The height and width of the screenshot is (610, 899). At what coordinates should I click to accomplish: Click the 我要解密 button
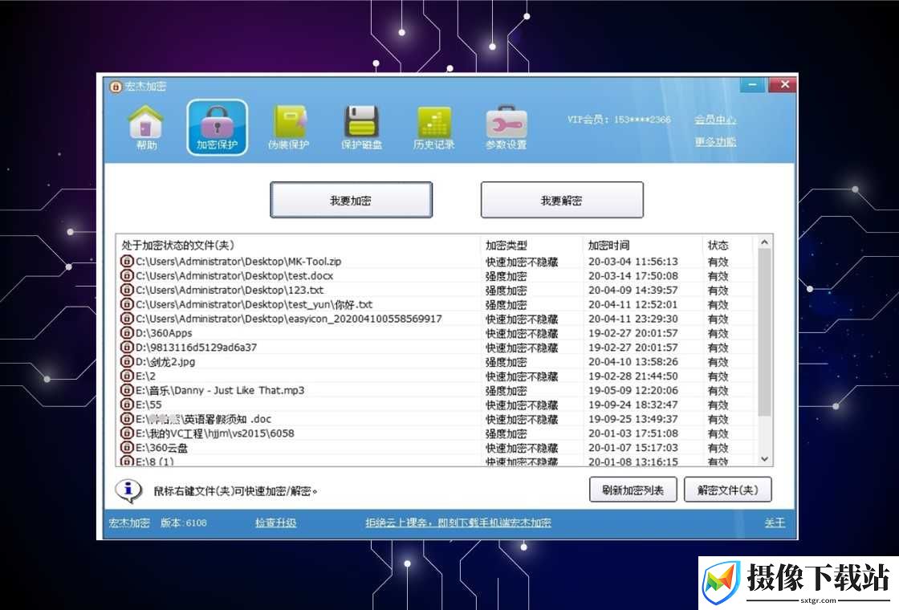[562, 200]
